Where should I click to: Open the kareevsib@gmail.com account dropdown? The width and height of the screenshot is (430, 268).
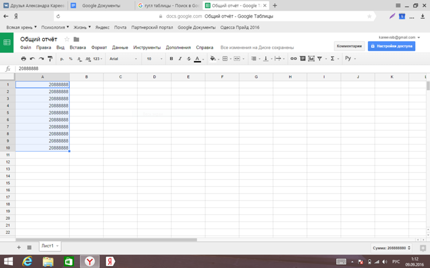[399, 37]
